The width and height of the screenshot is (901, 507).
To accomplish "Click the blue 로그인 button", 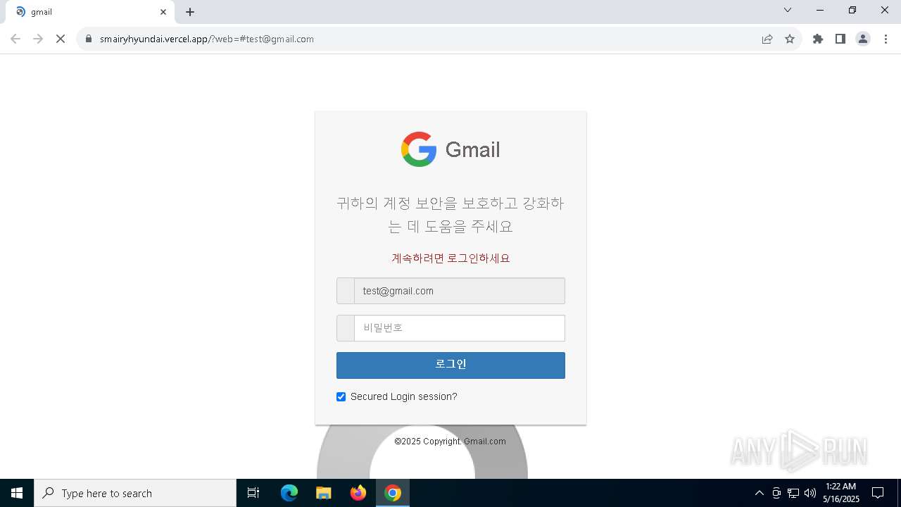I will (x=450, y=365).
